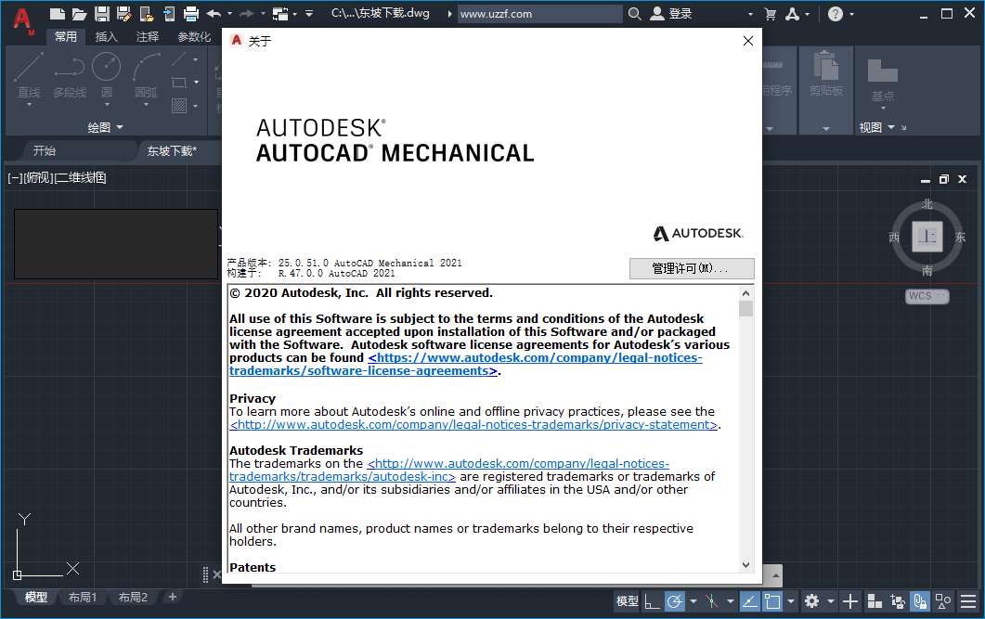Viewport: 985px width, 619px height.
Task: Add a new layout with plus tab
Action: click(x=173, y=597)
